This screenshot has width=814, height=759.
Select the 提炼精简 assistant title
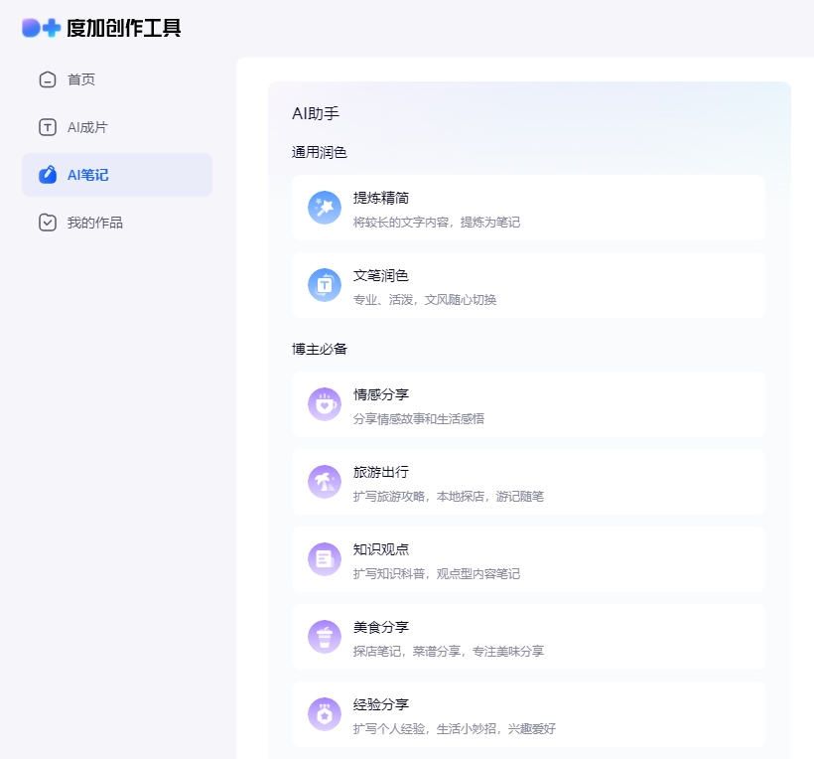point(381,198)
